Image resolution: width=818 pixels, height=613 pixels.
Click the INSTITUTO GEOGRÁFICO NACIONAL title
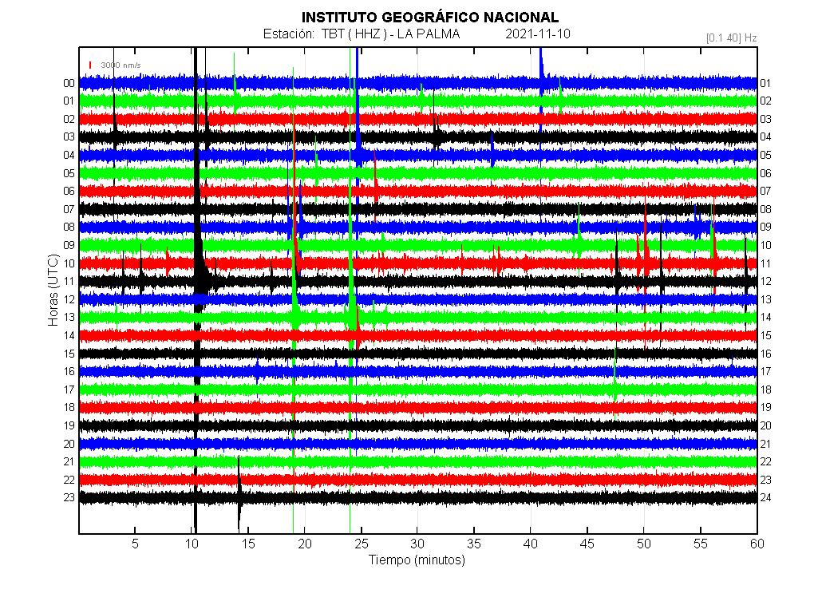click(430, 18)
